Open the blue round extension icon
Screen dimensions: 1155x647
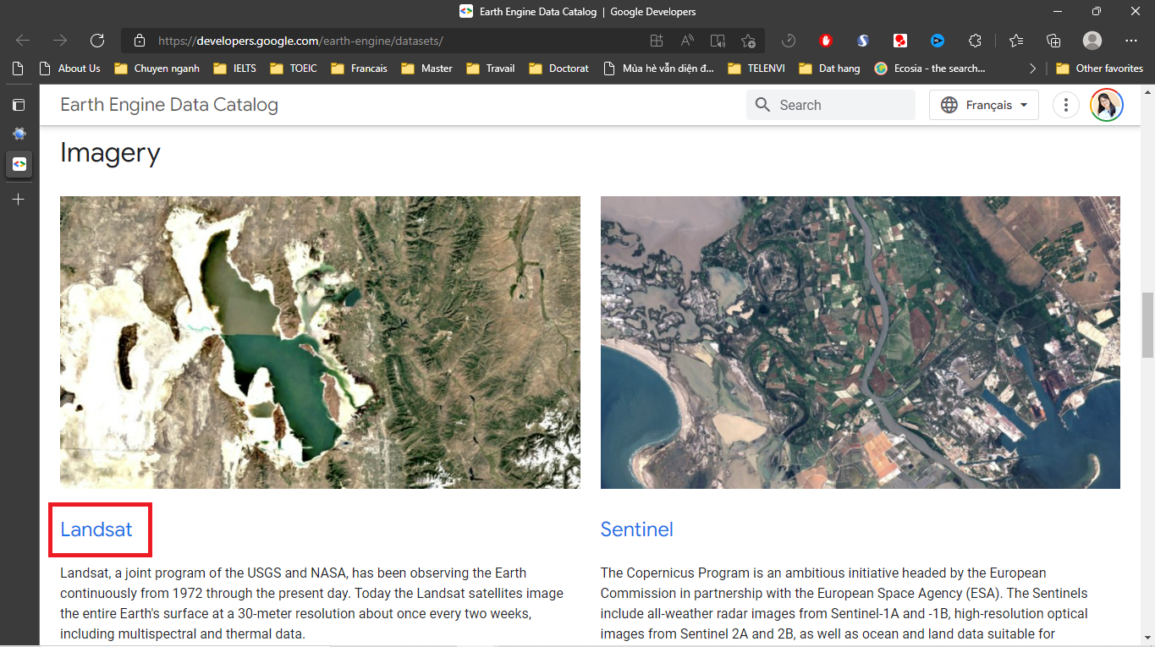pos(938,41)
